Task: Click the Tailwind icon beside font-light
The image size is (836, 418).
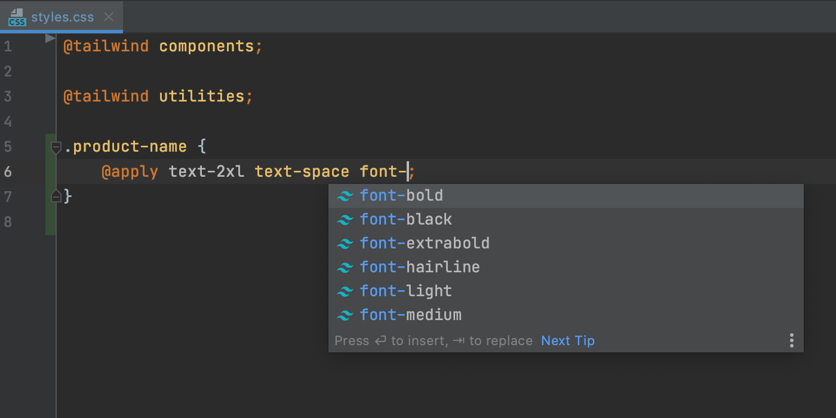Action: pyautogui.click(x=345, y=291)
